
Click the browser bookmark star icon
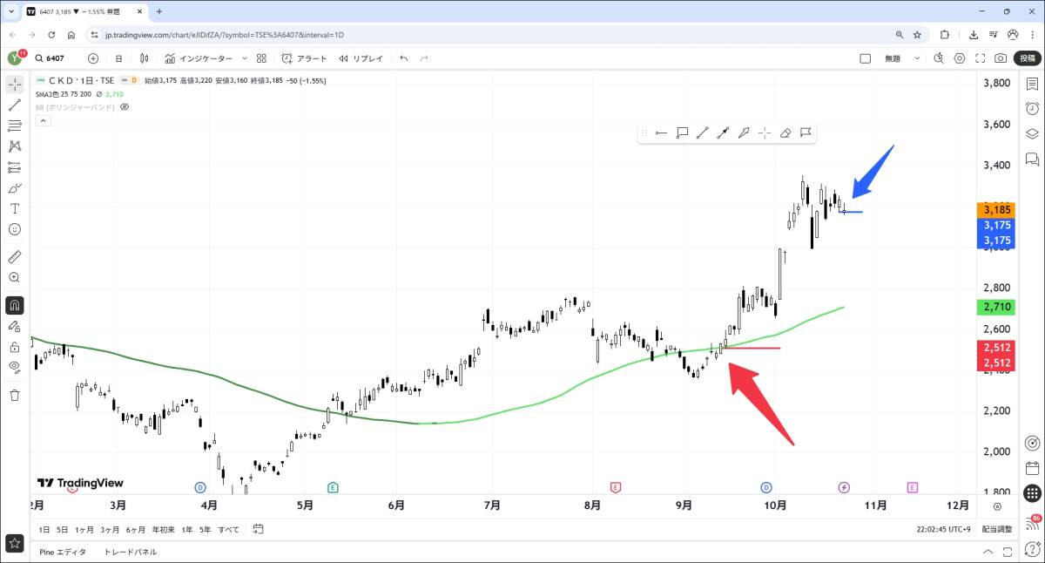click(x=918, y=35)
